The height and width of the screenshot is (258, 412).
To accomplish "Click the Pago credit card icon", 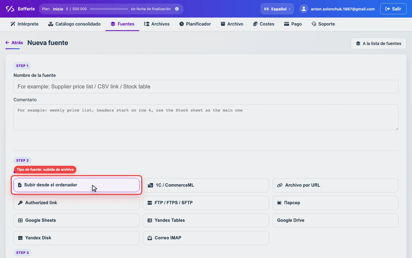I will point(286,24).
